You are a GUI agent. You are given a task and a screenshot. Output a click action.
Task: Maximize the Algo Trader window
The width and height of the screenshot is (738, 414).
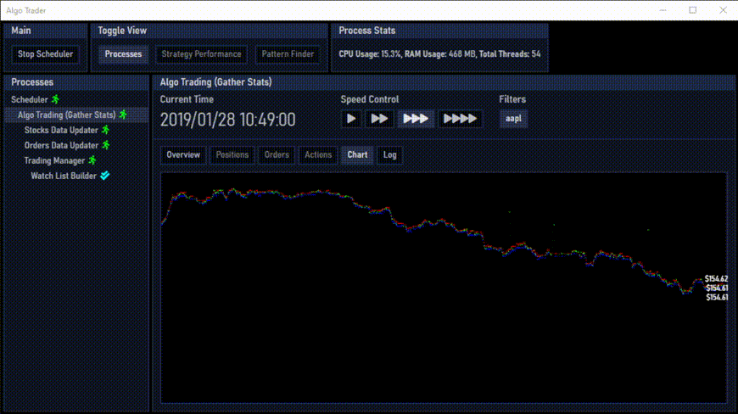pos(693,10)
